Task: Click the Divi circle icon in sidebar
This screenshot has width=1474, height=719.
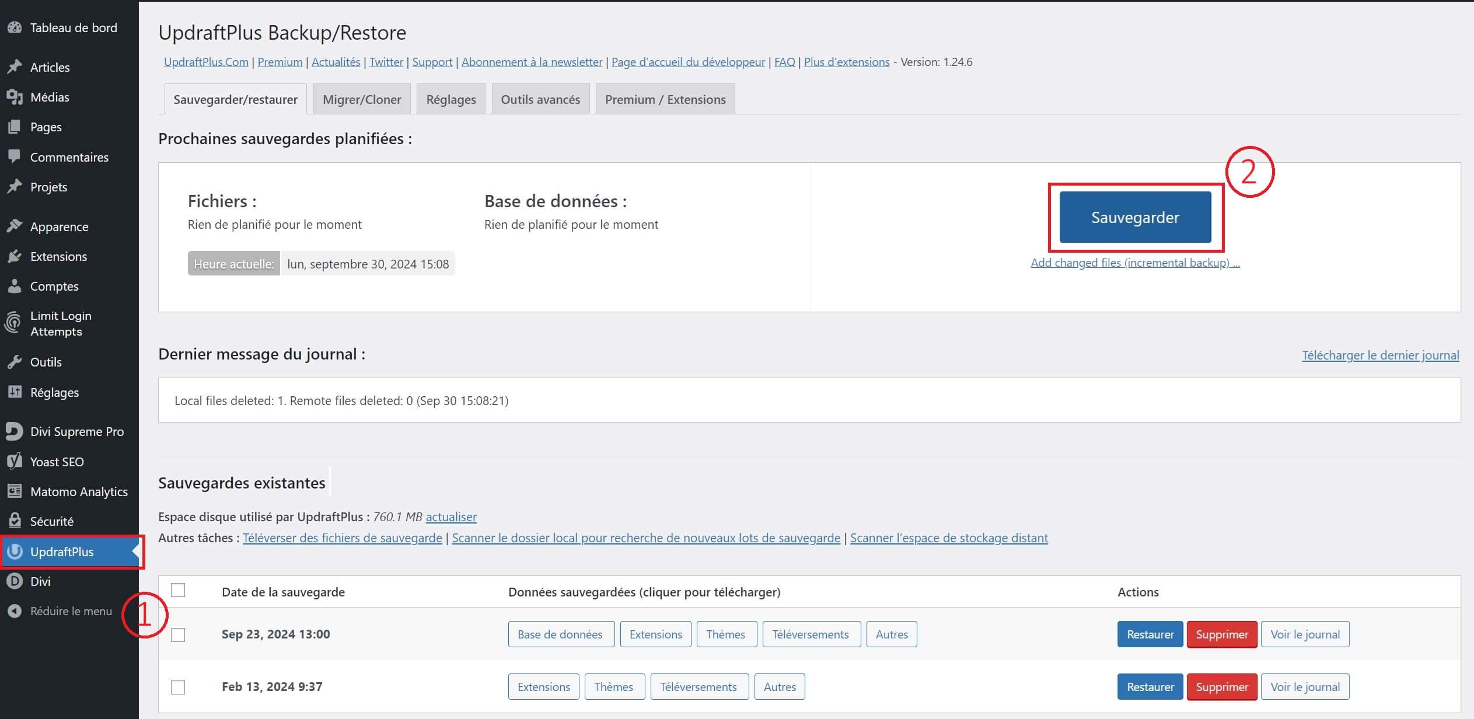Action: [x=15, y=581]
